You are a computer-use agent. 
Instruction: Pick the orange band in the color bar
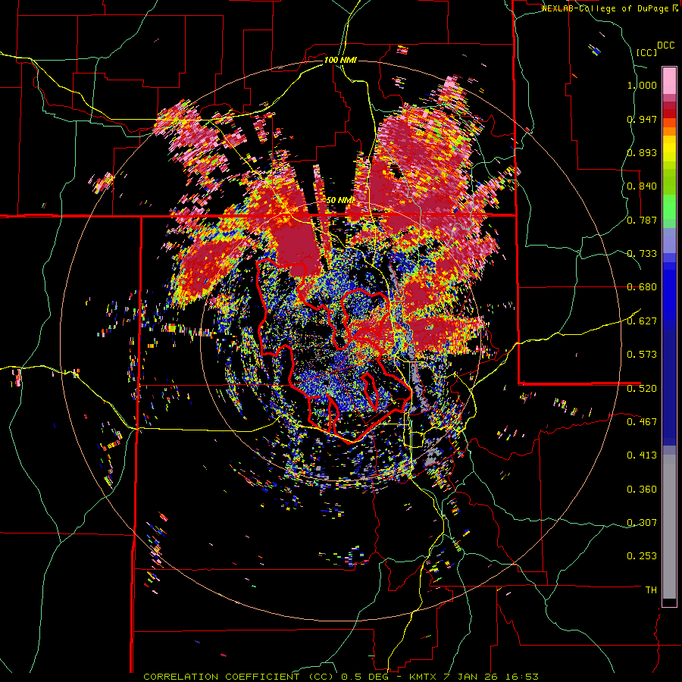click(x=669, y=130)
